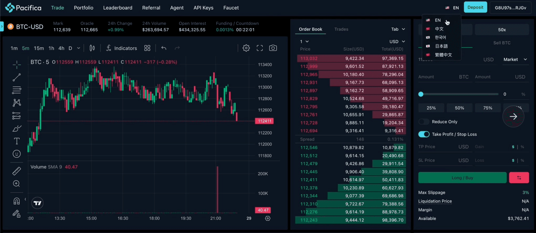The image size is (536, 233).
Task: Enable the Reduce Only toggle
Action: pos(424,122)
